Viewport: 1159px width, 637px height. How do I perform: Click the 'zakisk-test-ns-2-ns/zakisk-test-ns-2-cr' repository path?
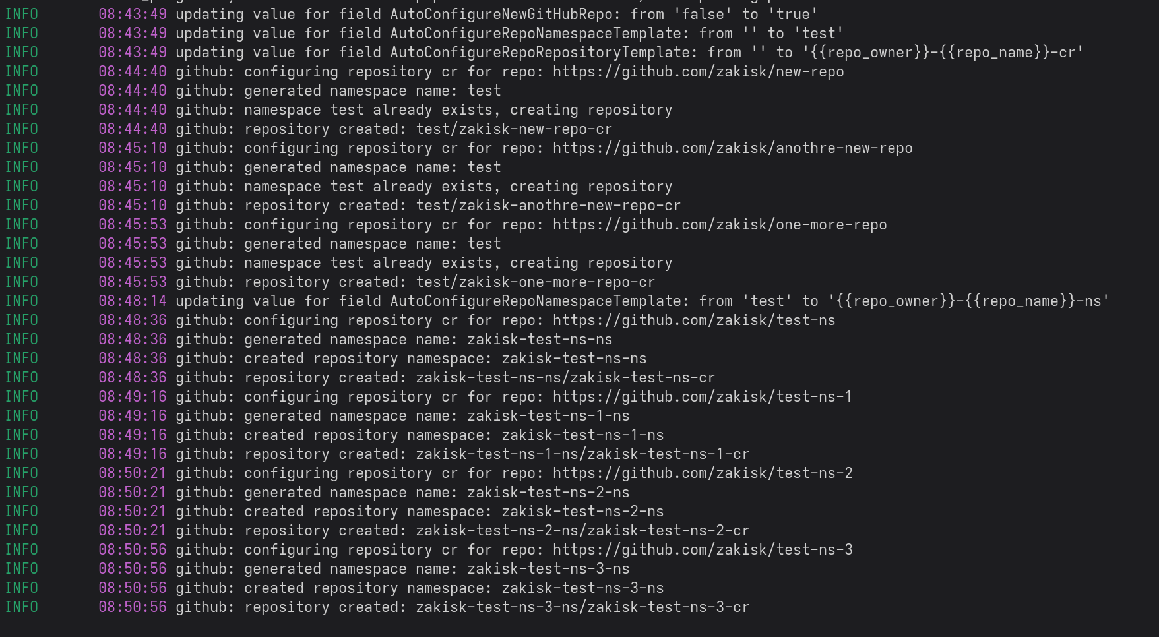tap(582, 531)
